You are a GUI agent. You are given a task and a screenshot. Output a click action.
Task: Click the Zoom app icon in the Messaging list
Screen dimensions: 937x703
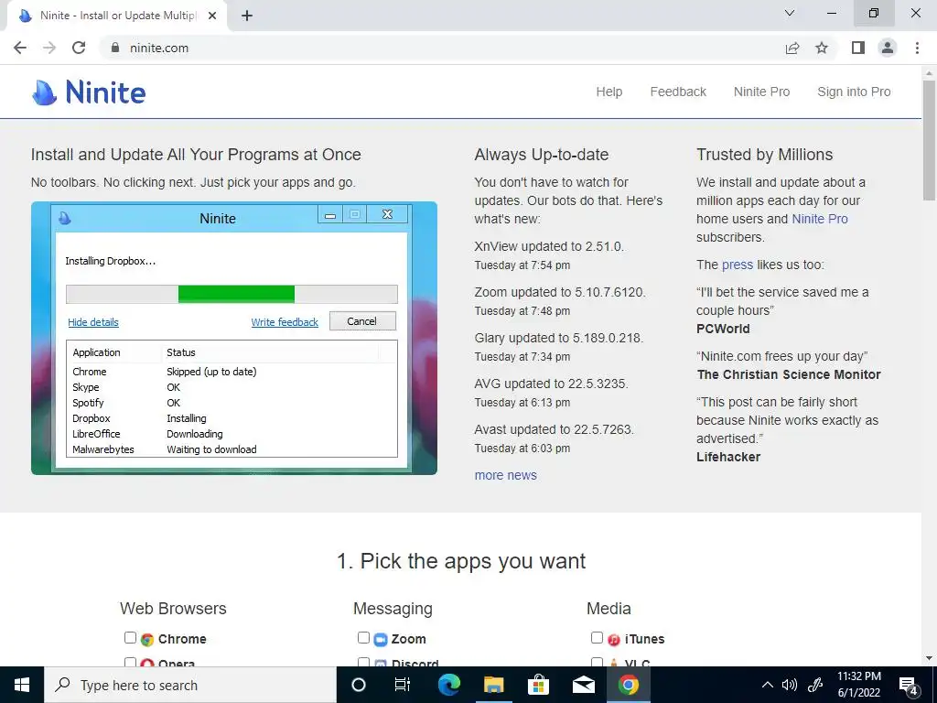pyautogui.click(x=381, y=640)
